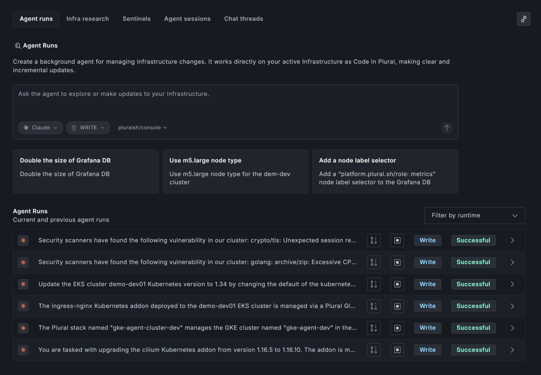Viewport: 541px width, 375px height.
Task: Click stop square icon for archive/zip run
Action: (x=397, y=262)
